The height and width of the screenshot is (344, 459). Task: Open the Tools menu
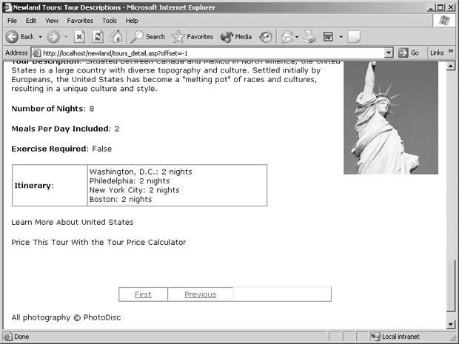tap(110, 21)
